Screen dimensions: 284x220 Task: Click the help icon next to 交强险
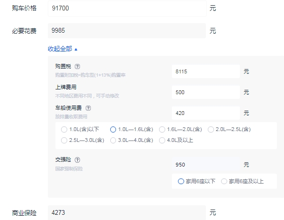(77, 160)
